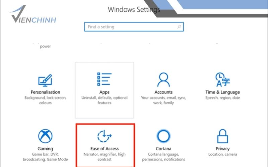This screenshot has width=268, height=167.
Task: Click the Personalisation label
Action: tap(45, 92)
